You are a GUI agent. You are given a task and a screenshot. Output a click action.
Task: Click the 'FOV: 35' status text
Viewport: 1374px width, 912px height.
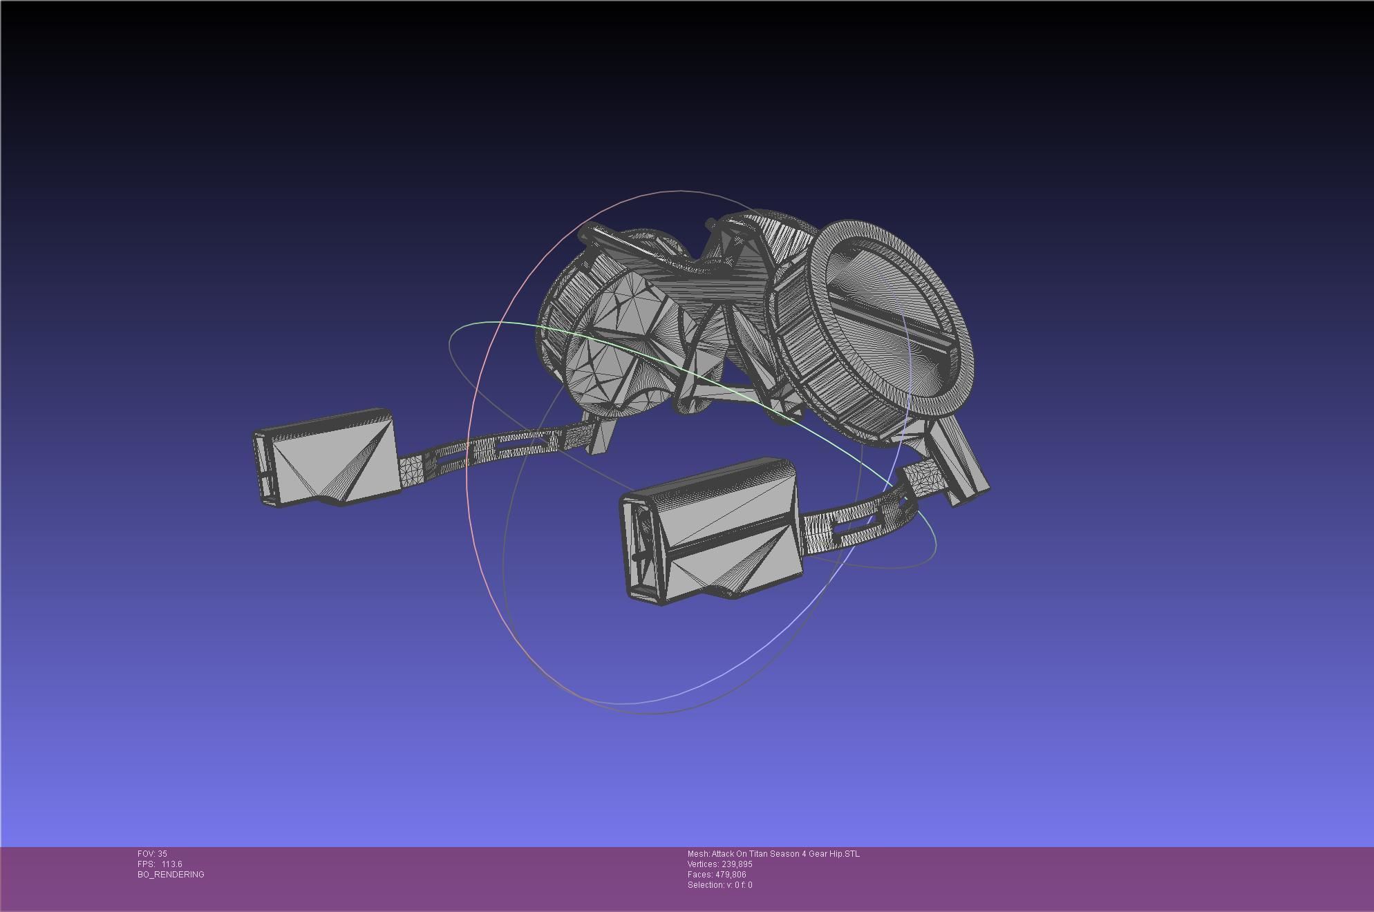coord(152,854)
